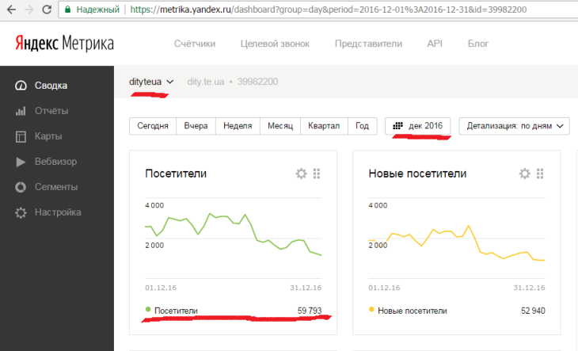Click the browser forward arrow
Image resolution: width=578 pixels, height=351 pixels.
coord(29,10)
